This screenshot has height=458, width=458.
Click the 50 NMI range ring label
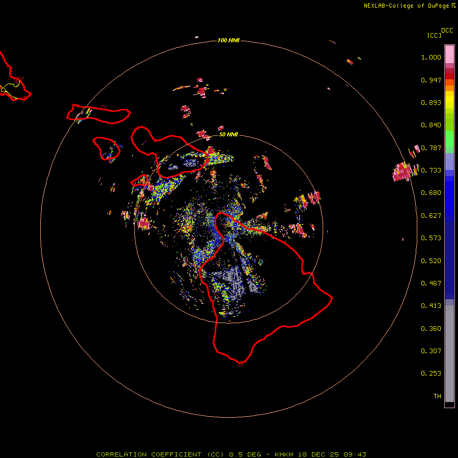click(x=228, y=134)
